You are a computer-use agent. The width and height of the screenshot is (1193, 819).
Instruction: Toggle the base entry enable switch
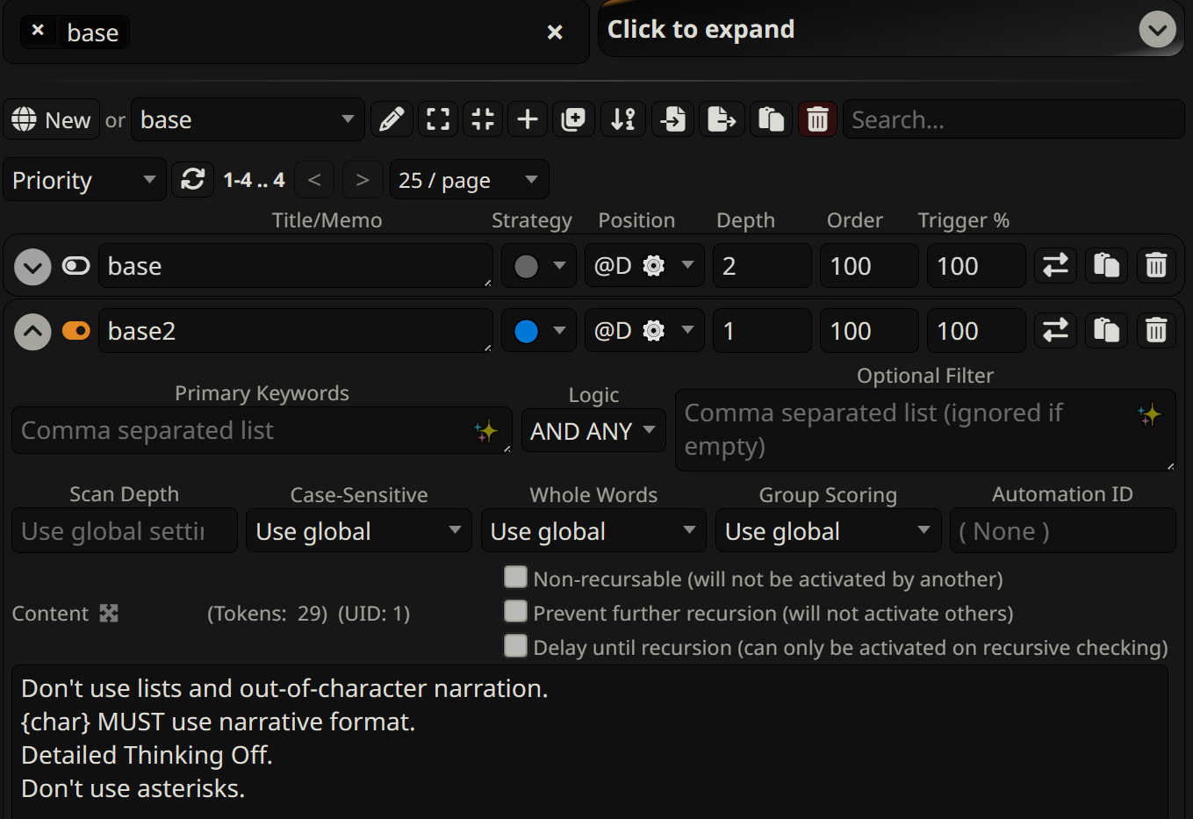76,266
